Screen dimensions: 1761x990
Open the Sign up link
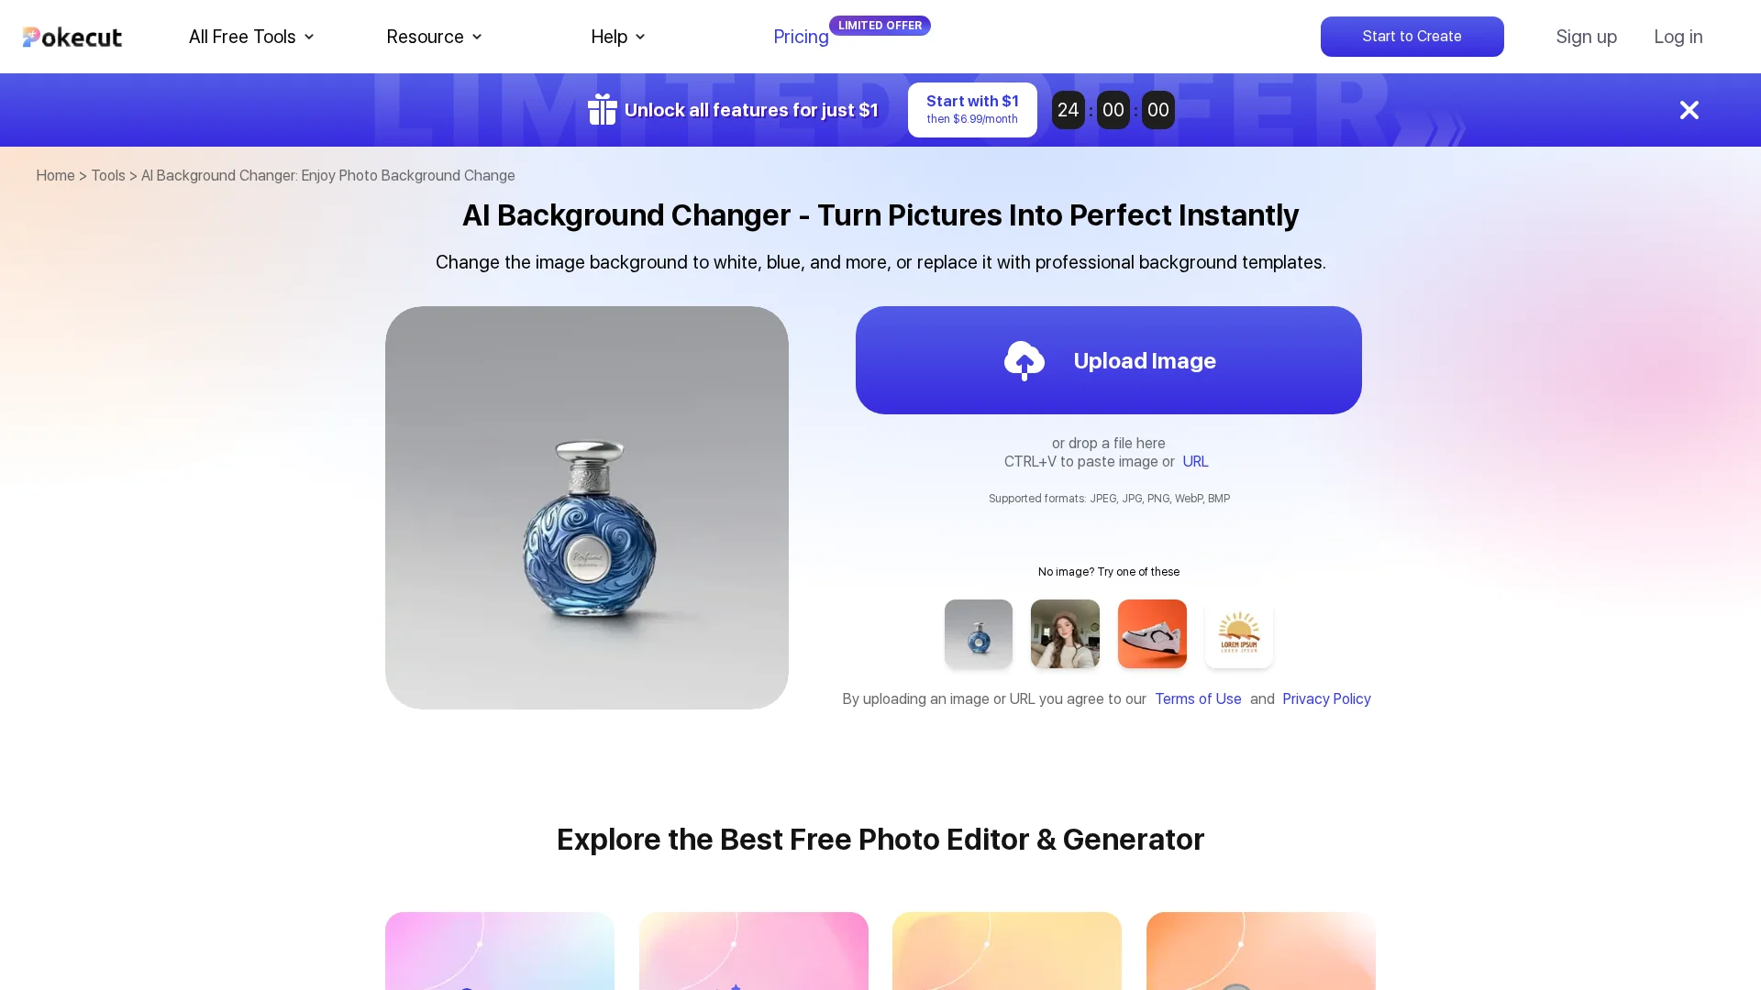tap(1586, 37)
